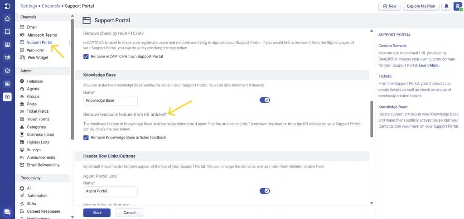Click the Announcements megaphone icon
This screenshot has height=219, width=464.
[x=22, y=157]
